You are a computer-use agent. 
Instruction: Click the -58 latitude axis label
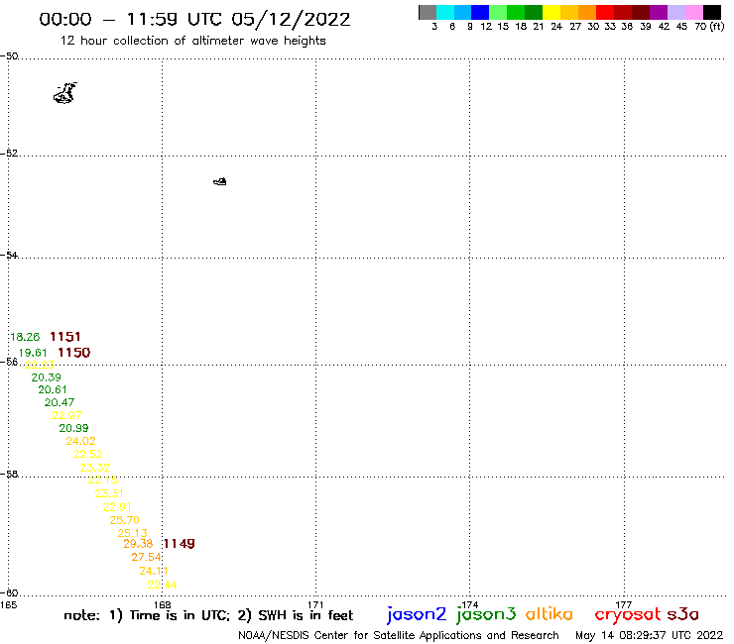pyautogui.click(x=9, y=474)
